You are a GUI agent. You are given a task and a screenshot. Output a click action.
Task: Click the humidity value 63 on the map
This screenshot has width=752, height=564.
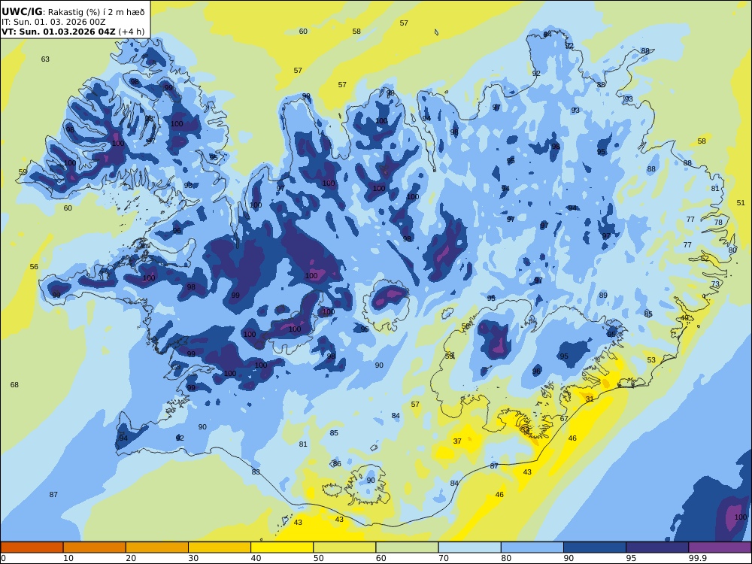(45, 59)
